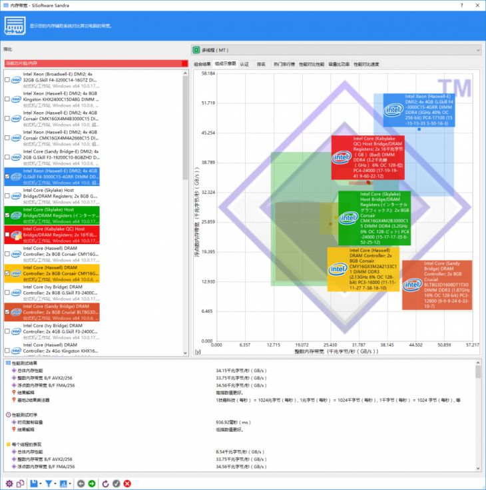Click Intel logo of Sandy Bridge-E DMI2 row
486x490 pixels.
(x=16, y=157)
